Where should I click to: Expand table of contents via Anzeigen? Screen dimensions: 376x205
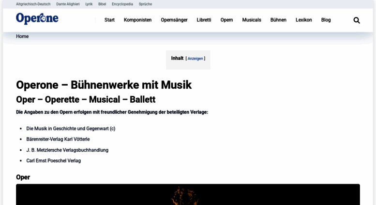pyautogui.click(x=195, y=59)
